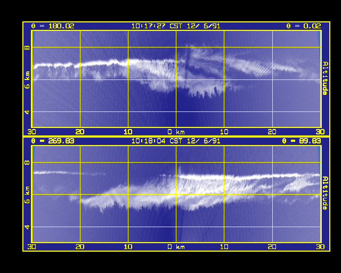Click the 6 km altitude label in the bottom panel
Screen dimensions: 341x273
pyautogui.click(x=27, y=195)
